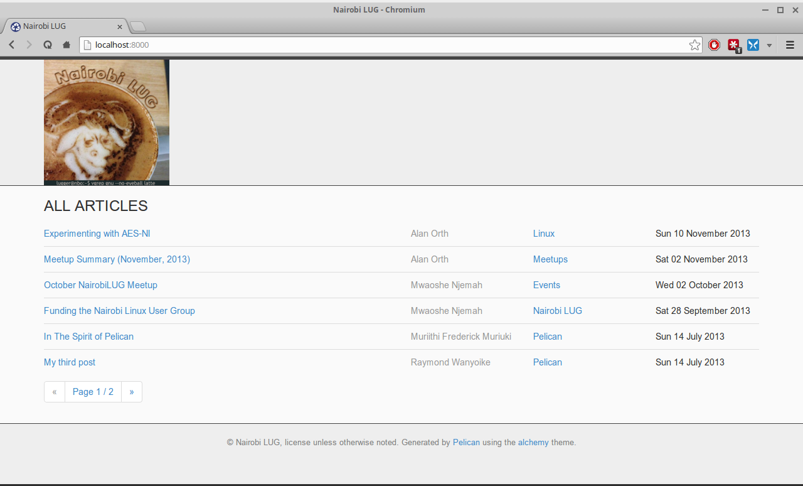Go to the home page icon
This screenshot has width=803, height=486.
tap(66, 45)
